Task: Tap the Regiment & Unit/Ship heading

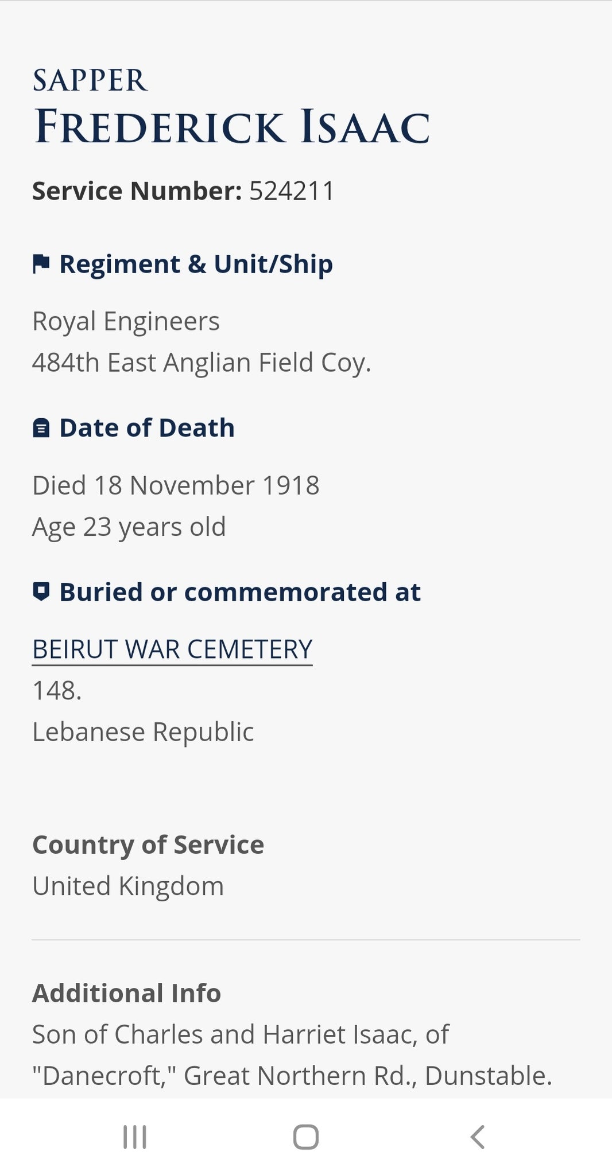Action: 196,264
